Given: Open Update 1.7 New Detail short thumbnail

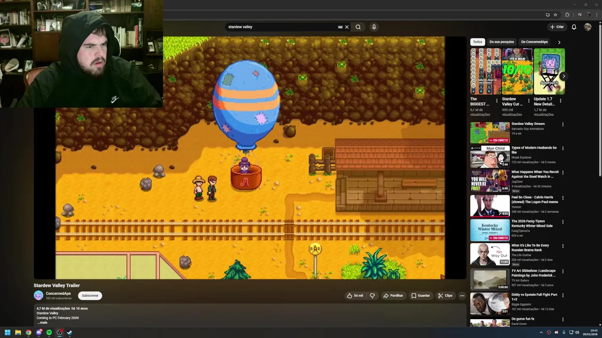Looking at the screenshot, I should (x=549, y=71).
